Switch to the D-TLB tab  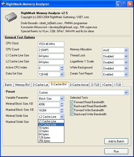[95, 85]
